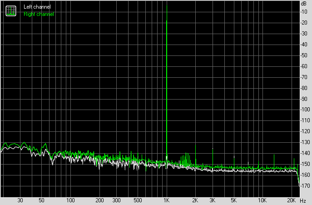Click the 10K frequency axis label
This screenshot has width=312, height=205.
coord(262,200)
